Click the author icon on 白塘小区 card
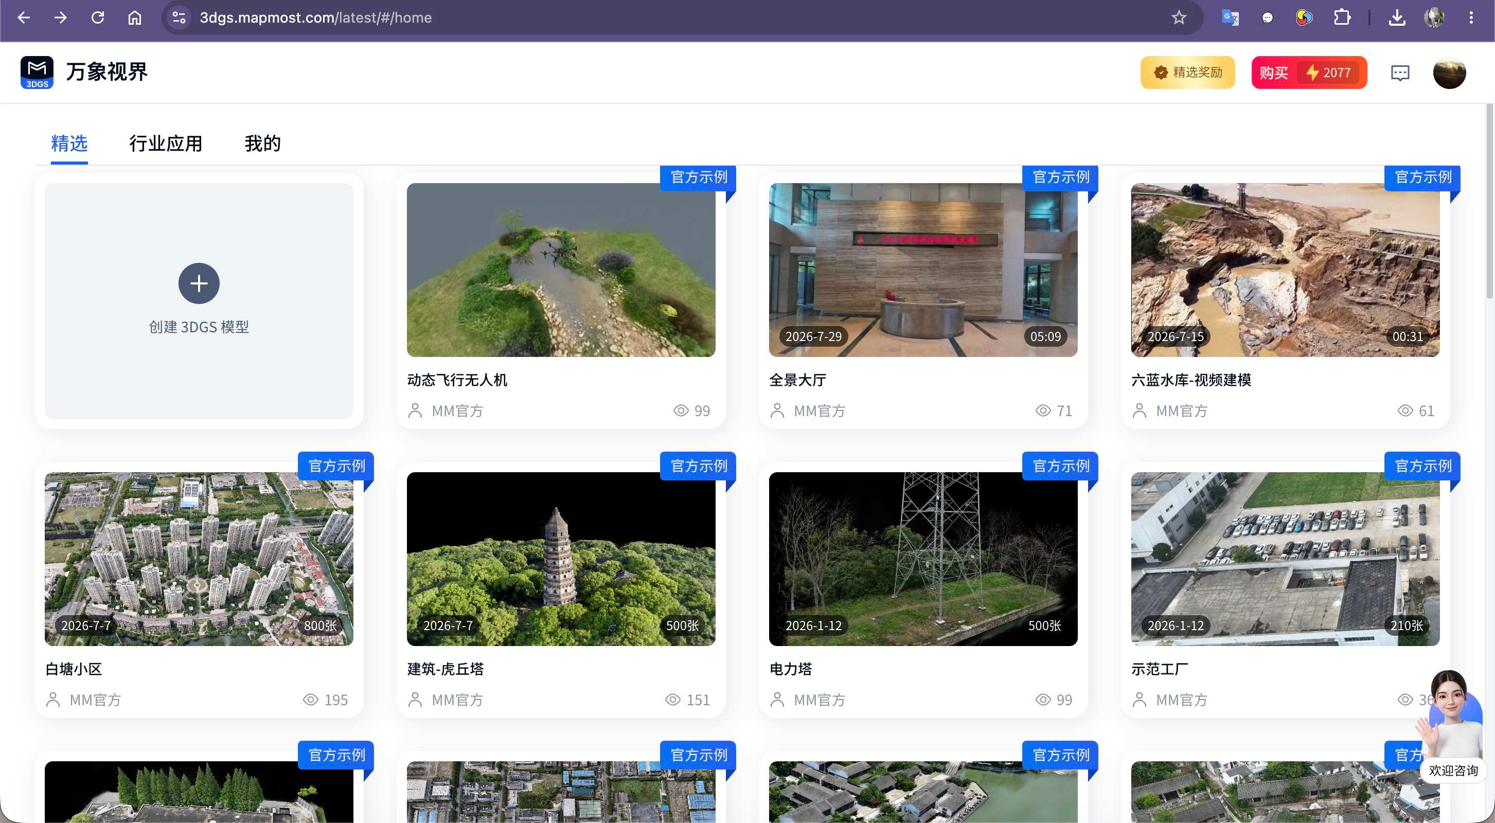The width and height of the screenshot is (1495, 823). click(53, 700)
